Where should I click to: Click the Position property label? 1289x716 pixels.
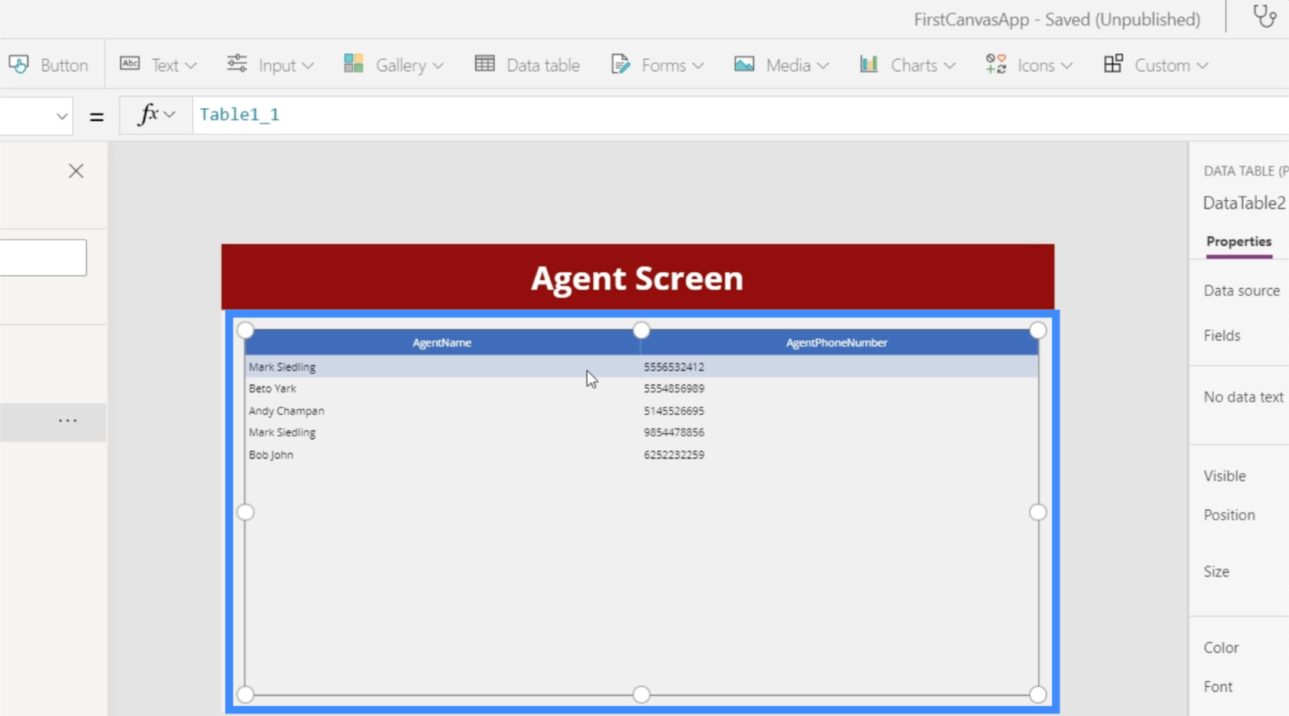coord(1229,515)
